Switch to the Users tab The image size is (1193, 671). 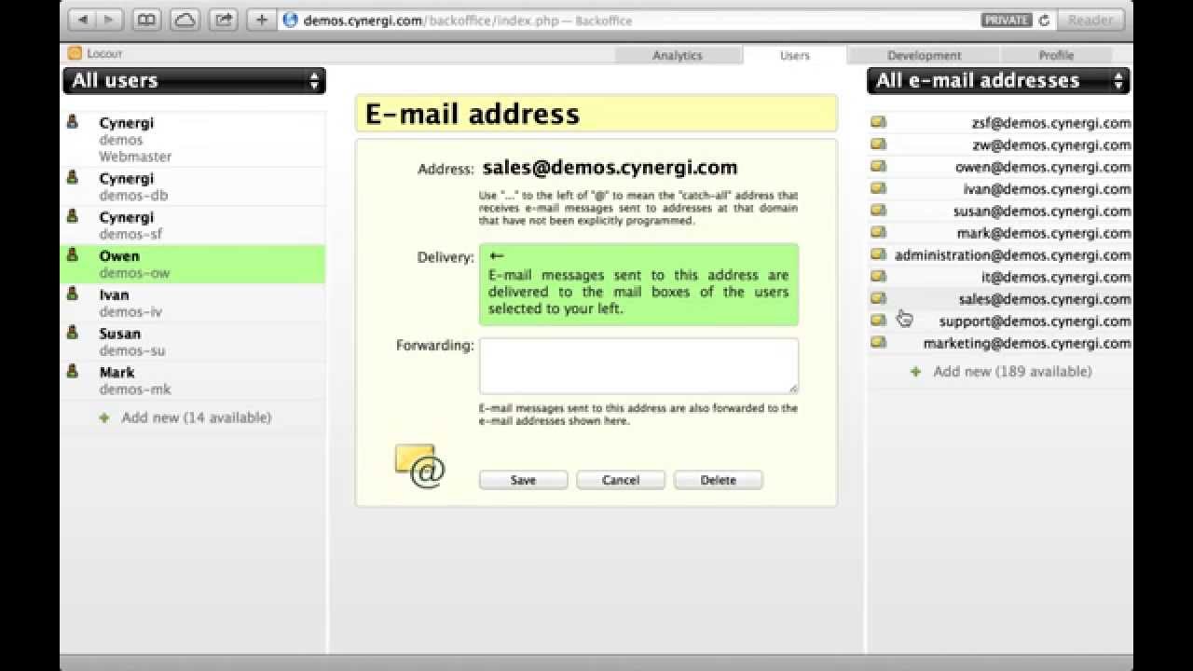(x=795, y=55)
